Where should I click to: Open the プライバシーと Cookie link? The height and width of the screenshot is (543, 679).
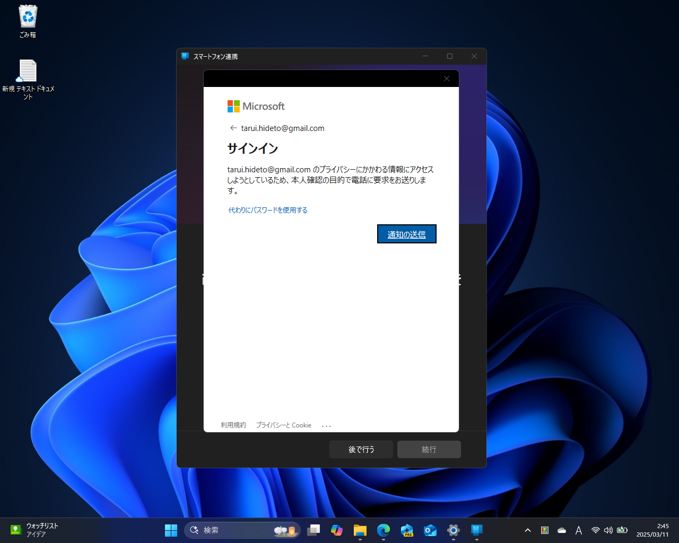[284, 425]
